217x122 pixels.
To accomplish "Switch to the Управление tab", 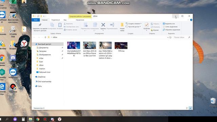I will (80, 20).
